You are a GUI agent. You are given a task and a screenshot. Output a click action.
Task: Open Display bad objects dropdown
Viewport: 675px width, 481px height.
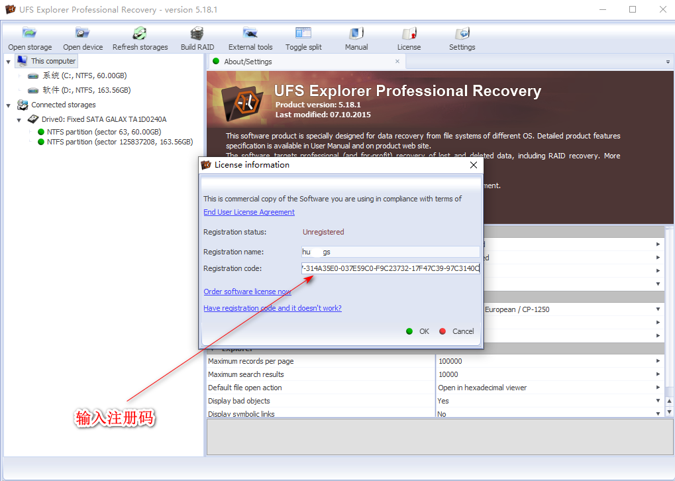coord(658,400)
